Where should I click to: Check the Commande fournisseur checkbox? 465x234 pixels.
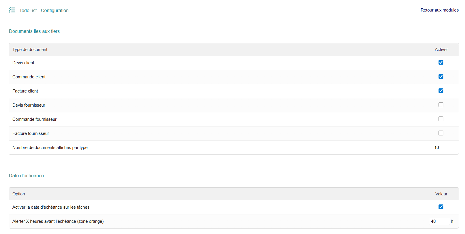click(441, 119)
